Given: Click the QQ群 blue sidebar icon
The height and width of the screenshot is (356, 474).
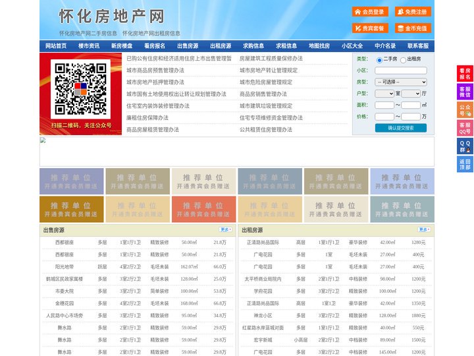Looking at the screenshot, I should click(x=465, y=146).
